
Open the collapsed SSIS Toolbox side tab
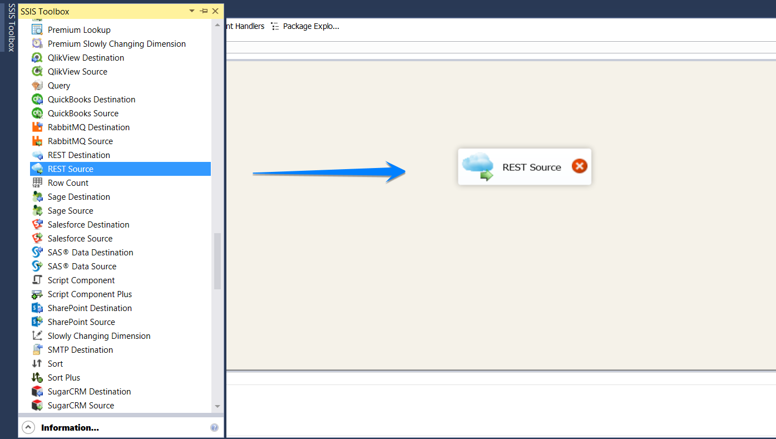click(11, 27)
